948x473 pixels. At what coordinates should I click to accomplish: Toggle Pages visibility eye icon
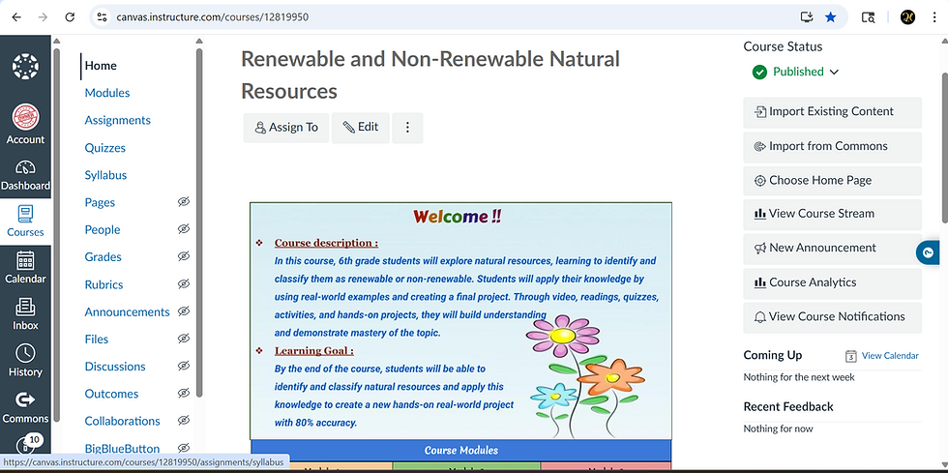coord(184,202)
